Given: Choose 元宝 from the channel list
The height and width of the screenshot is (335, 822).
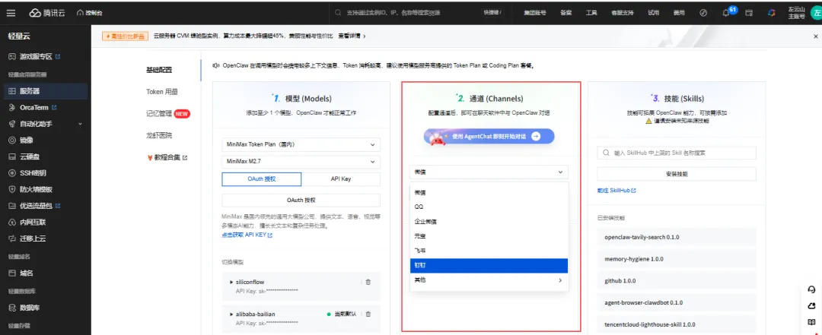Looking at the screenshot, I should point(489,236).
